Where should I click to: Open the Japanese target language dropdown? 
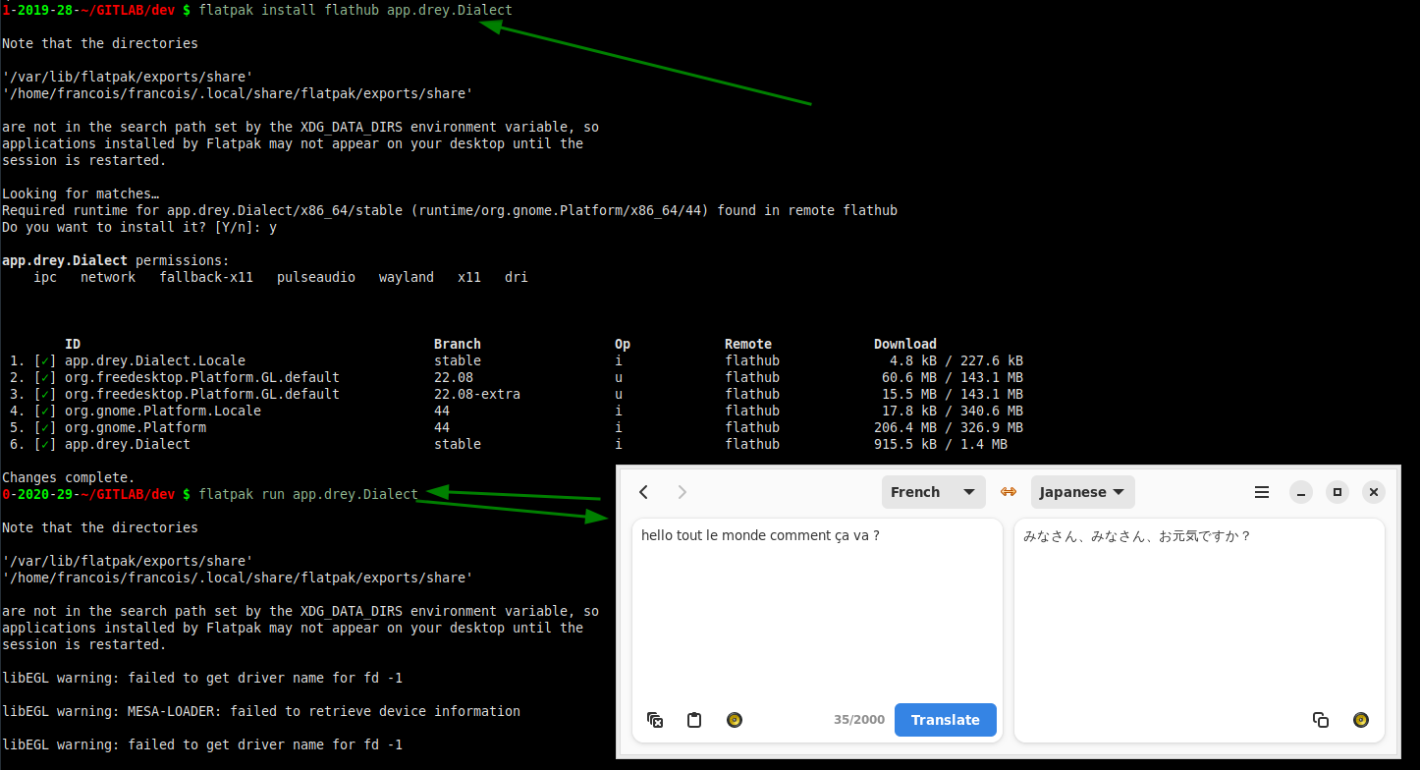tap(1082, 492)
